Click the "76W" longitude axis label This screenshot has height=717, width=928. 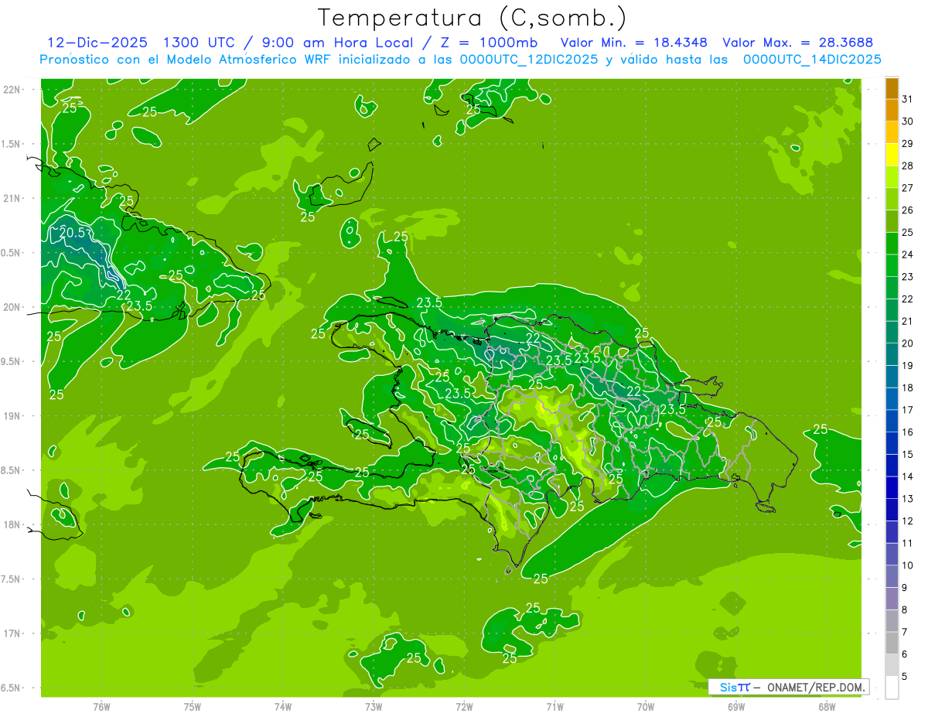pos(101,706)
